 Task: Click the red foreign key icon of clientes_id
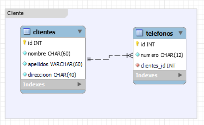137,65
